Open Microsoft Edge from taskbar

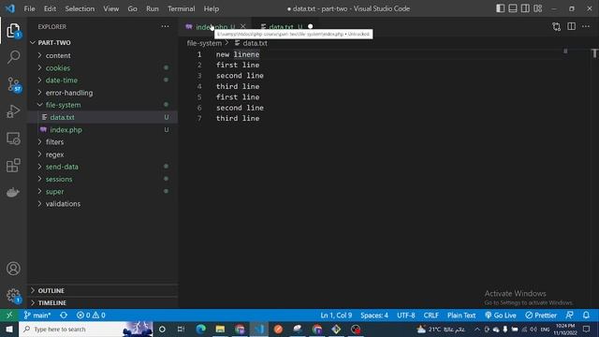pyautogui.click(x=200, y=329)
